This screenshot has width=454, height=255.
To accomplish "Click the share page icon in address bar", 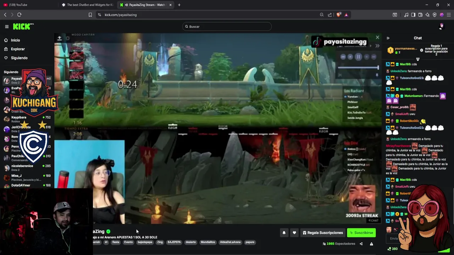I will click(330, 15).
